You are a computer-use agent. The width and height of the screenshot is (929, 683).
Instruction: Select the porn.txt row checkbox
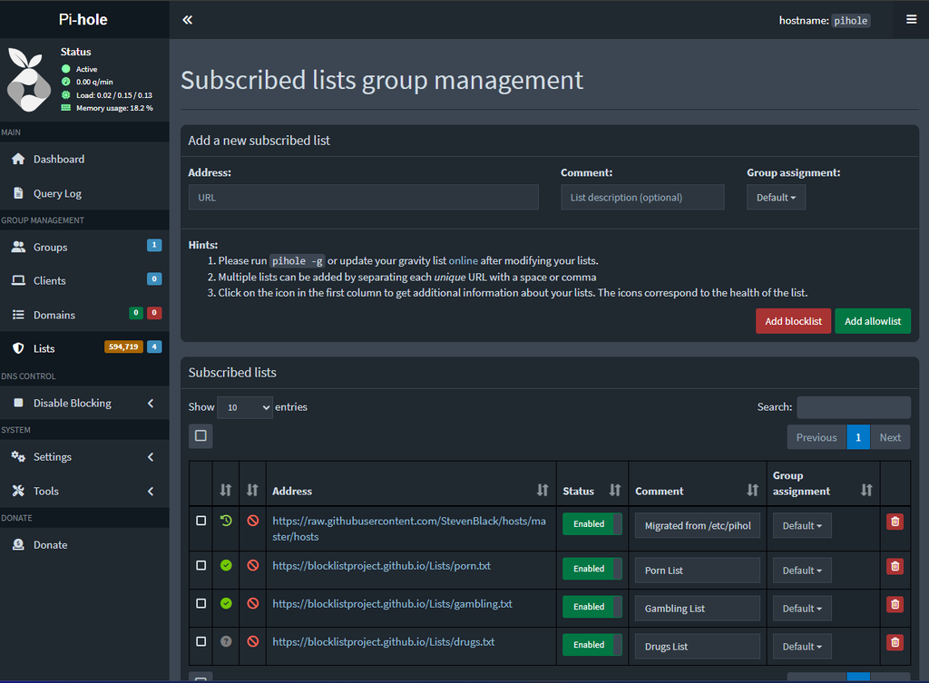[200, 565]
